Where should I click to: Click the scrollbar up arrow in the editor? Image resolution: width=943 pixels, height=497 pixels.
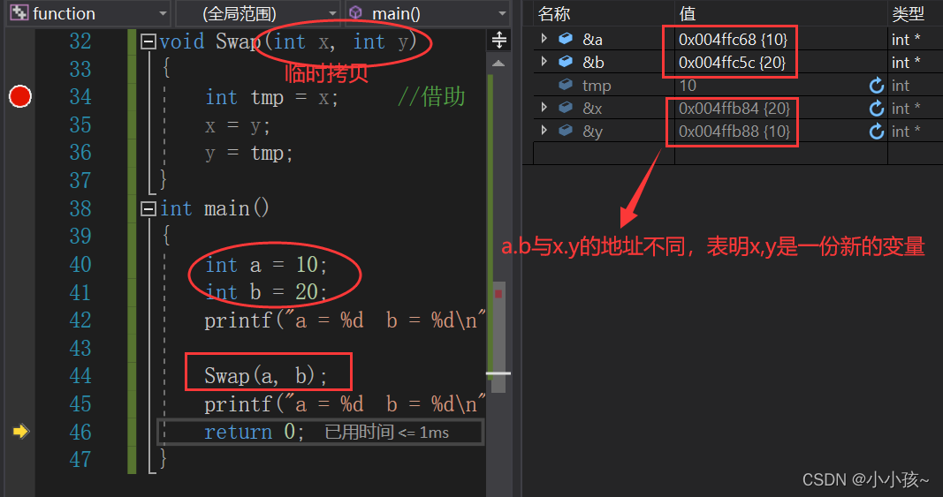pos(498,63)
